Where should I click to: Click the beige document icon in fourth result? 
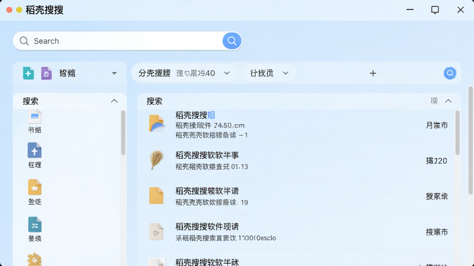pyautogui.click(x=156, y=231)
